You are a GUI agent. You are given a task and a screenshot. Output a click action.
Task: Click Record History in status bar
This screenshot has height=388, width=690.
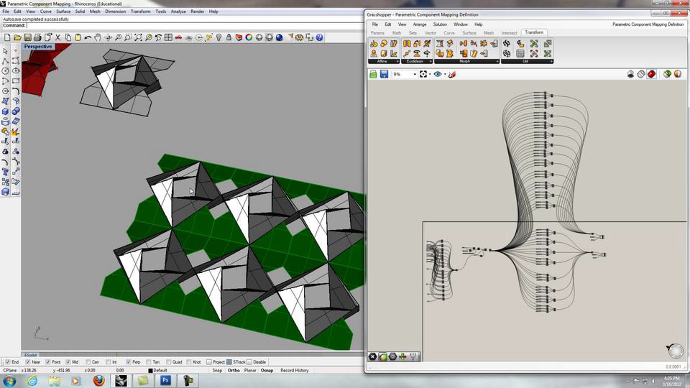[x=294, y=370]
